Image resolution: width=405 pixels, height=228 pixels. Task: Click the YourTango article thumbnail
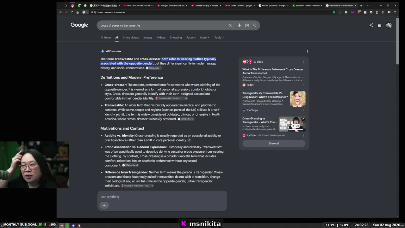click(298, 99)
